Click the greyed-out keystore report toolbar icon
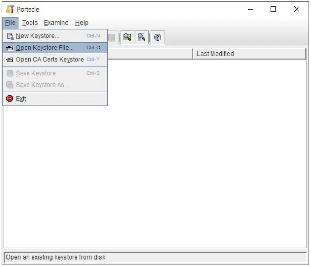The height and width of the screenshot is (267, 311). click(x=113, y=37)
